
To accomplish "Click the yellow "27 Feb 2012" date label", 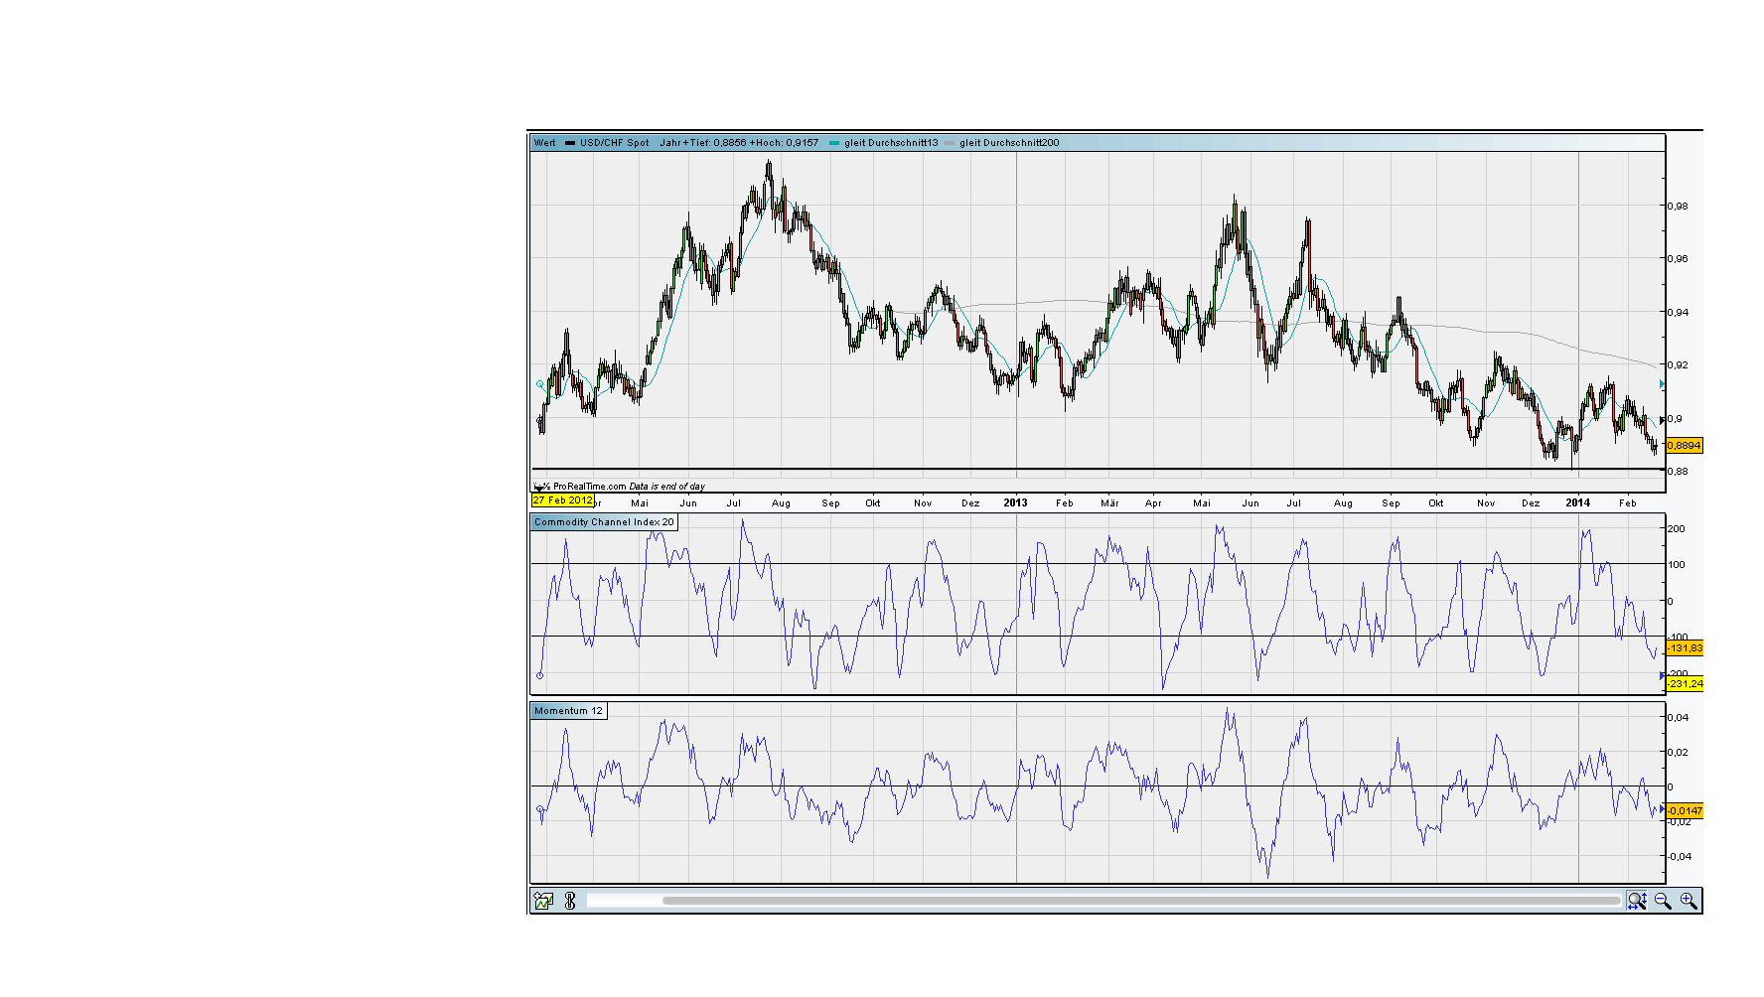I will click(x=563, y=500).
